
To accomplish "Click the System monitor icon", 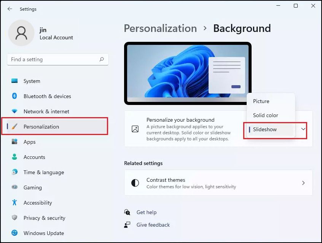I will coord(14,81).
